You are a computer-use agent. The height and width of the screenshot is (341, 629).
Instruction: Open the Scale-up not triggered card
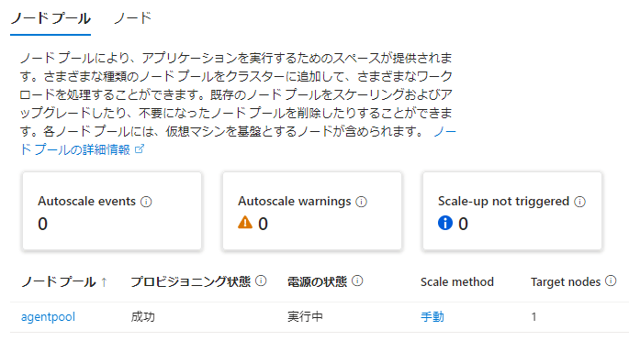[x=512, y=212]
